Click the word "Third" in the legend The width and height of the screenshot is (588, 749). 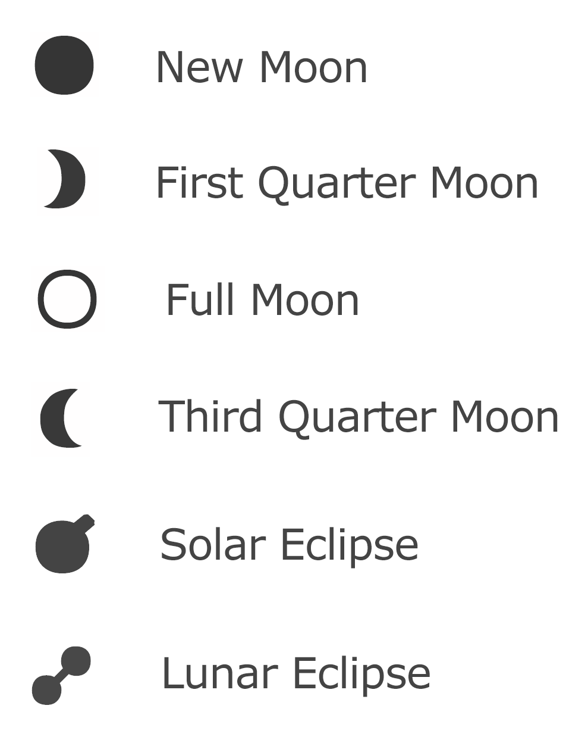click(x=210, y=416)
